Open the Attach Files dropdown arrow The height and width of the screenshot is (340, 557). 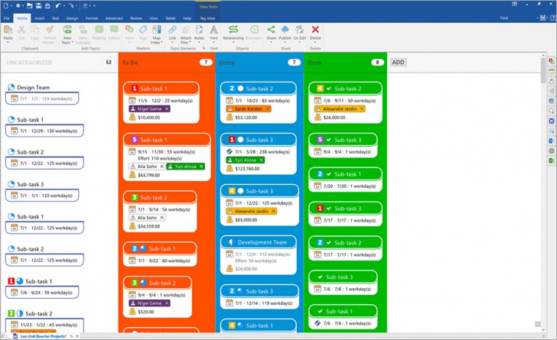(x=190, y=42)
